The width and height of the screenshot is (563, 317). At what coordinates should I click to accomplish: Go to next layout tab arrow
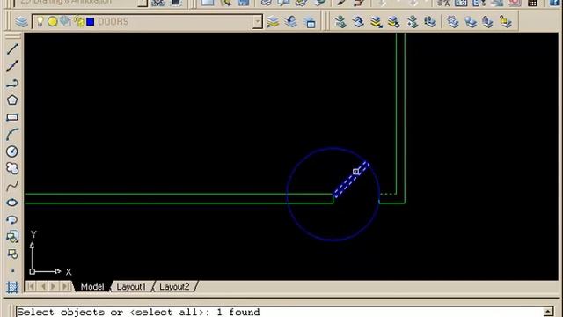pos(54,286)
